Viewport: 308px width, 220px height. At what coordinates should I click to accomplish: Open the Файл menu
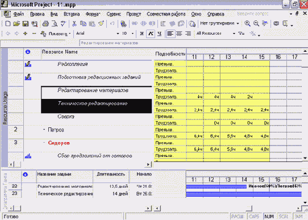[x=18, y=14]
